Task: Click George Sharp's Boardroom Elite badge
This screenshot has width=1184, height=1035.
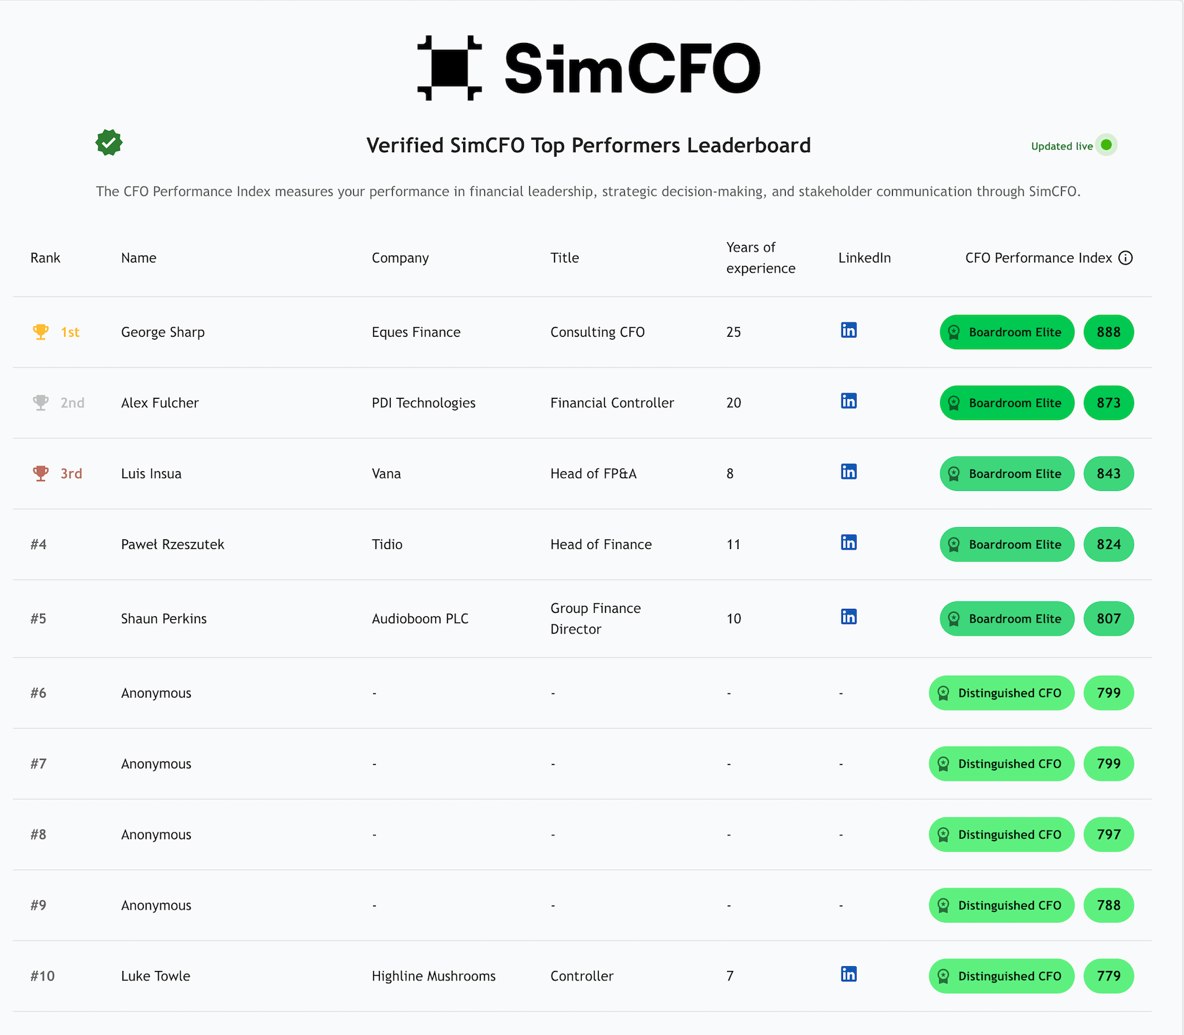Action: tap(1007, 332)
